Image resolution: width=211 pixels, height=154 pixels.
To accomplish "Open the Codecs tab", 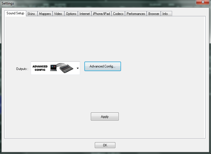I will point(118,14).
